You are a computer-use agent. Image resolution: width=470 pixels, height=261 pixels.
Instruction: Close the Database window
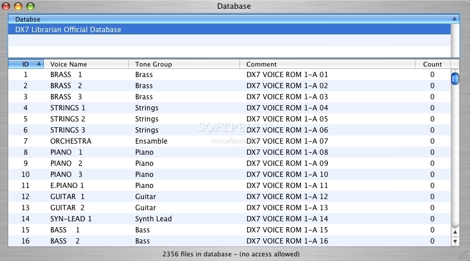point(6,6)
